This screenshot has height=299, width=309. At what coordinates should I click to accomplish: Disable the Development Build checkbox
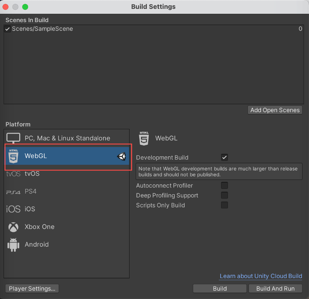coord(224,157)
